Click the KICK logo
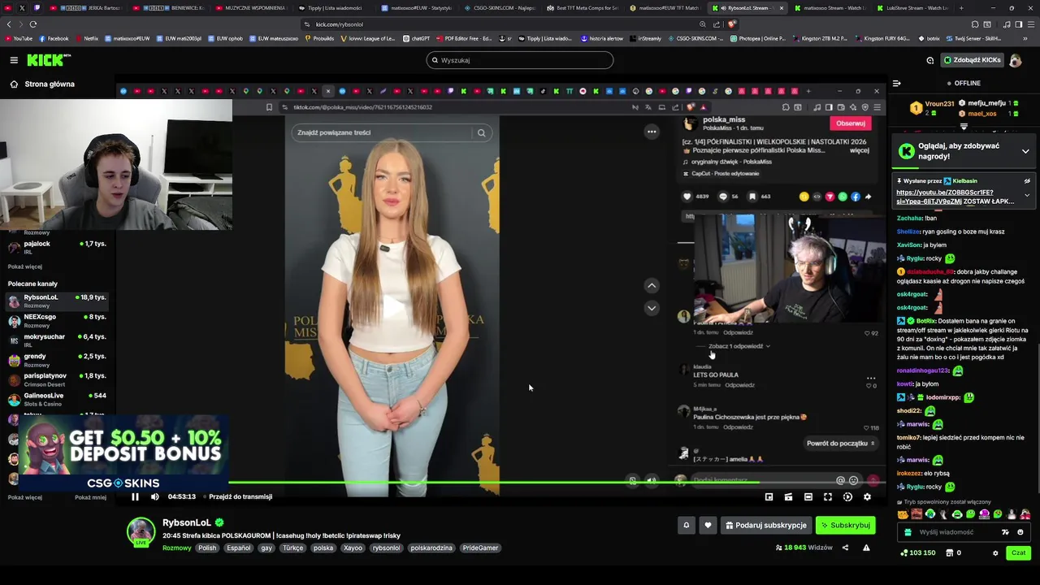This screenshot has width=1040, height=585. [49, 60]
